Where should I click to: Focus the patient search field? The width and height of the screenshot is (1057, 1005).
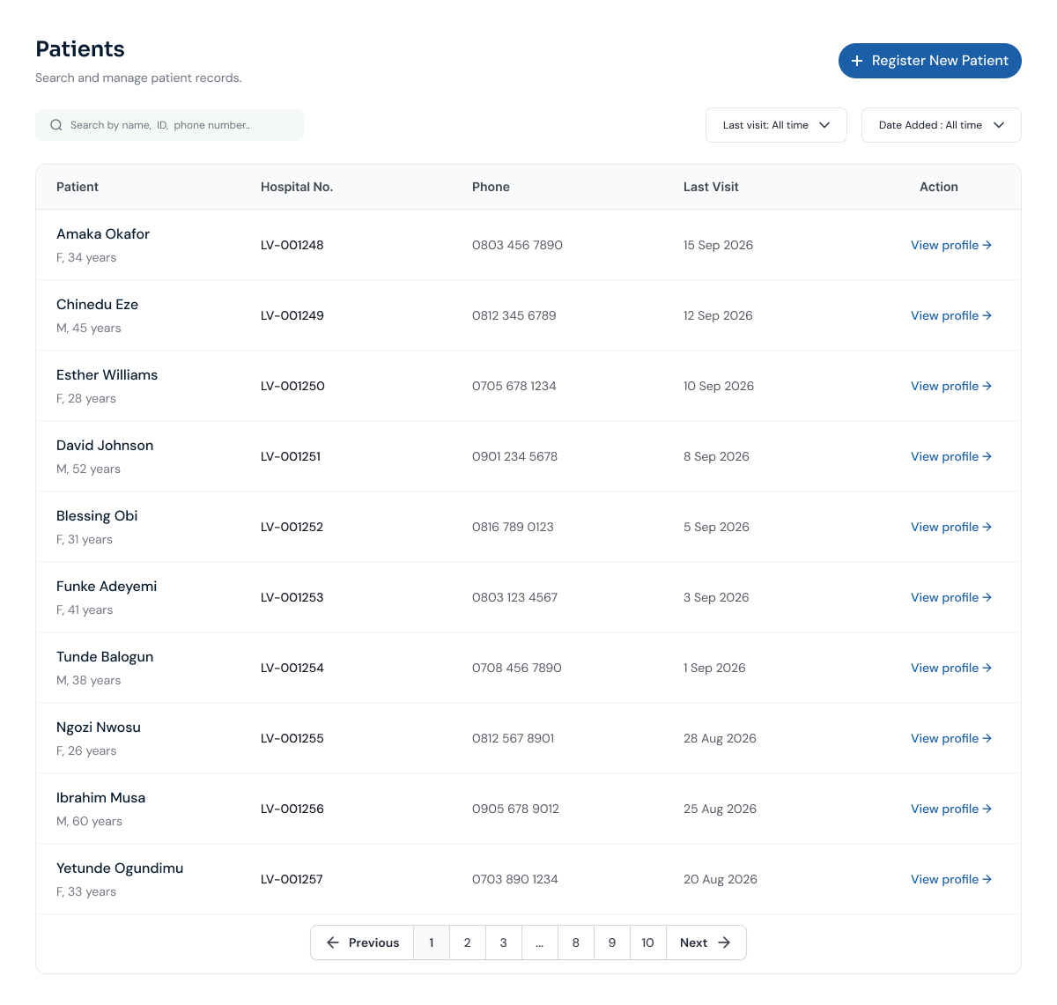click(x=169, y=125)
